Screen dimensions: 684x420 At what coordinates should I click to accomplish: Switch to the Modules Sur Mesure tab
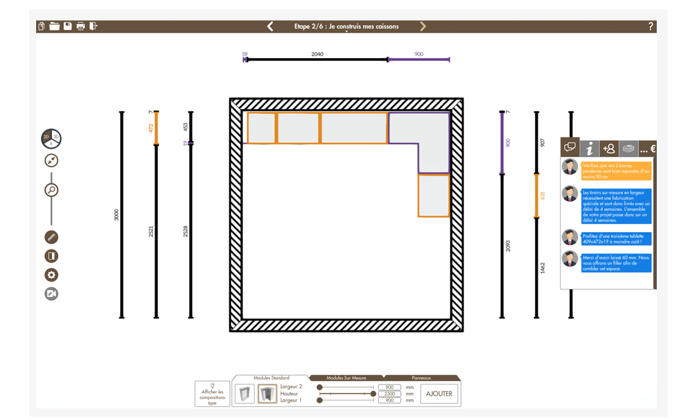pos(348,378)
